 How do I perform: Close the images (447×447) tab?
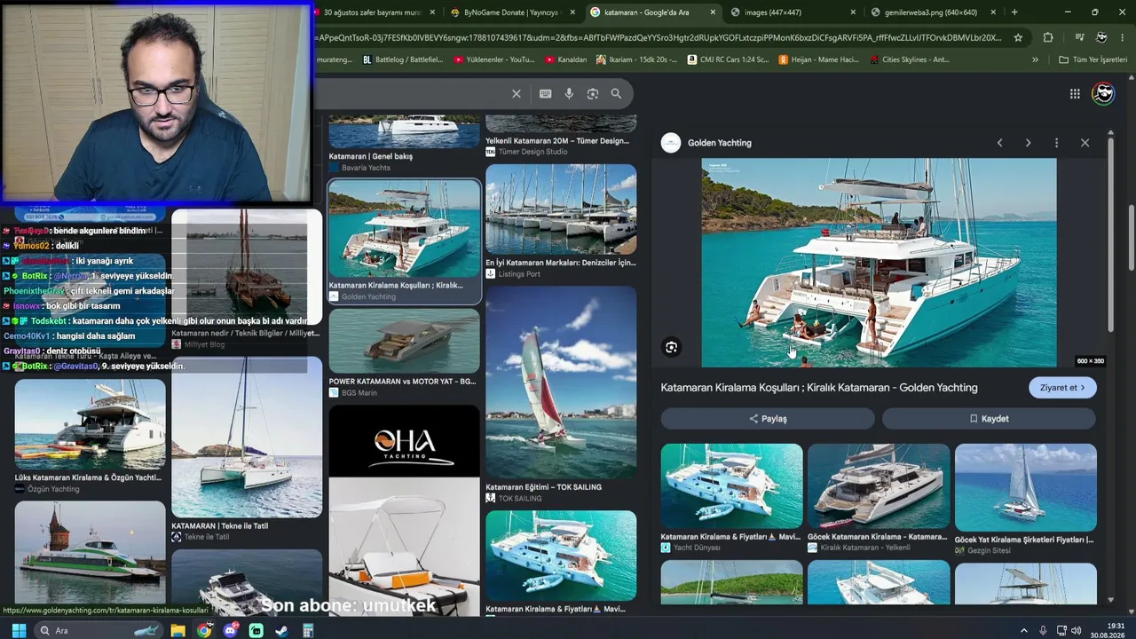tap(853, 12)
